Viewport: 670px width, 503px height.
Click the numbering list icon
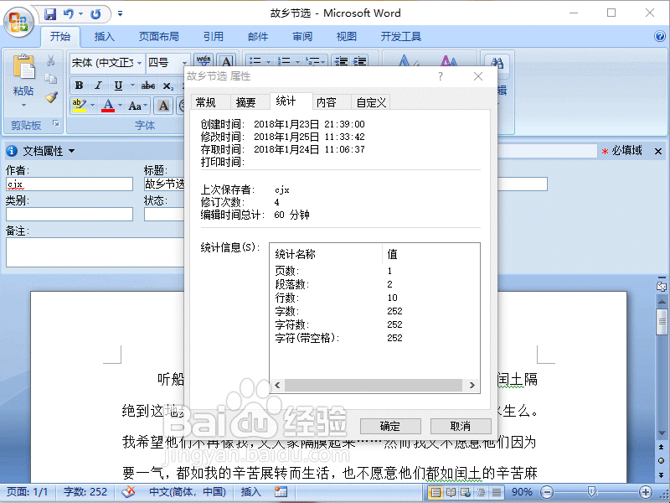pos(284,61)
